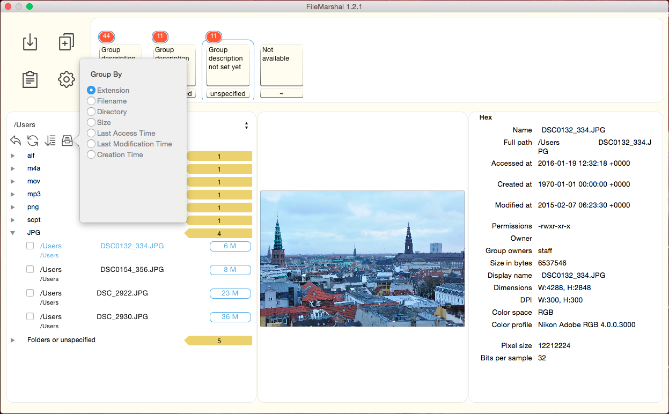Image resolution: width=669 pixels, height=414 pixels.
Task: Click the 6 M size badge
Action: coord(230,246)
